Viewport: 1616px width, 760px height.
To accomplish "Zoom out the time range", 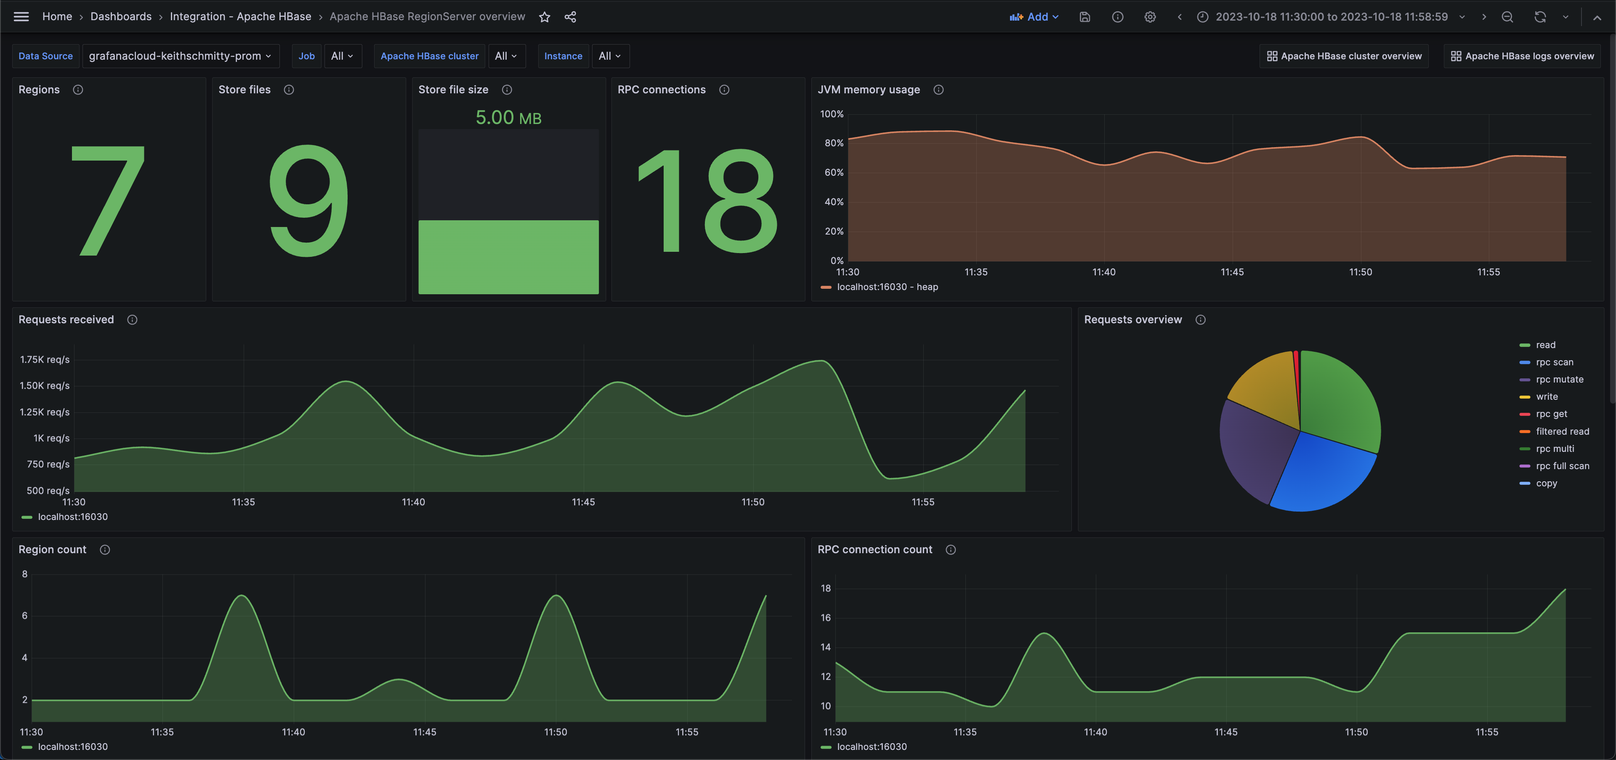I will (x=1507, y=16).
